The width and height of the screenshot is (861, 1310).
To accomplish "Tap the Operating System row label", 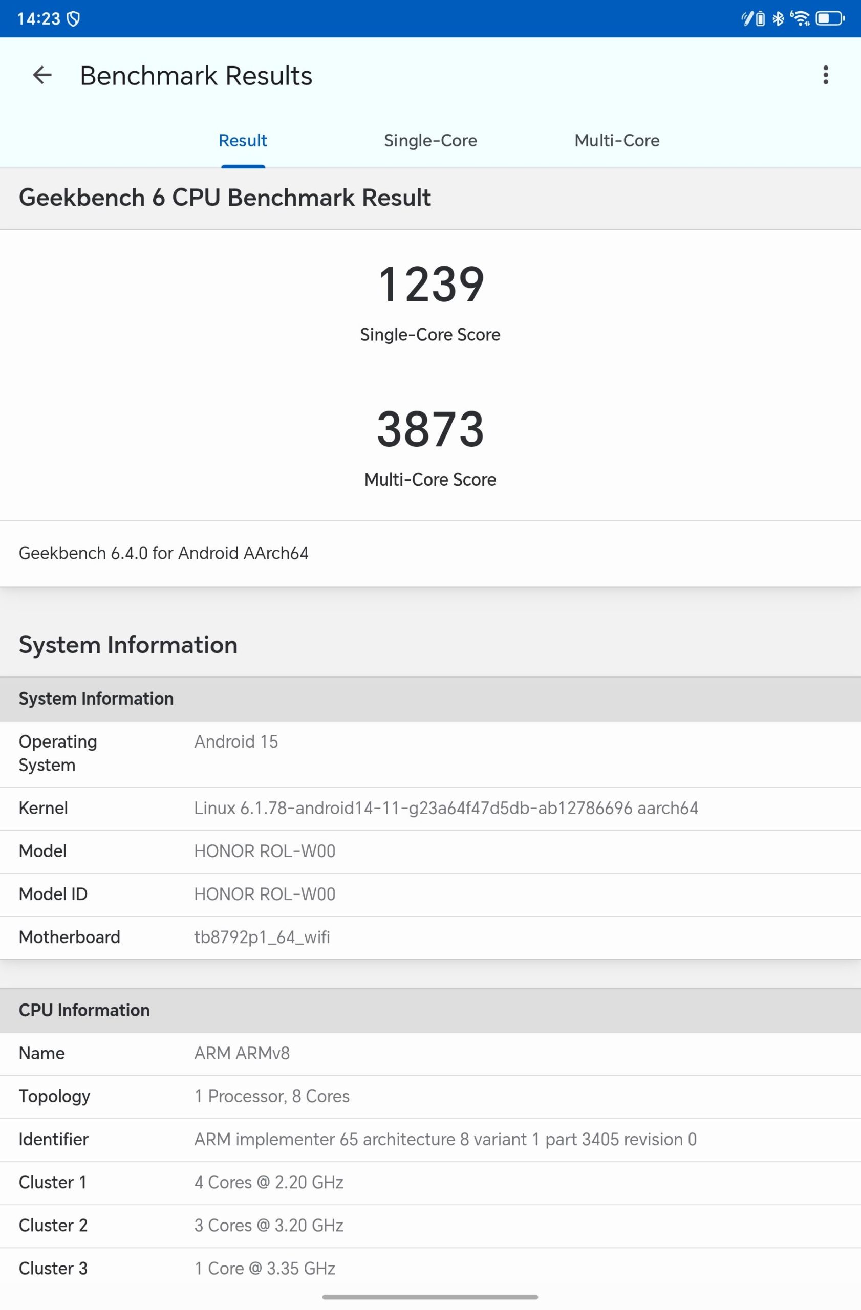I will tap(58, 754).
